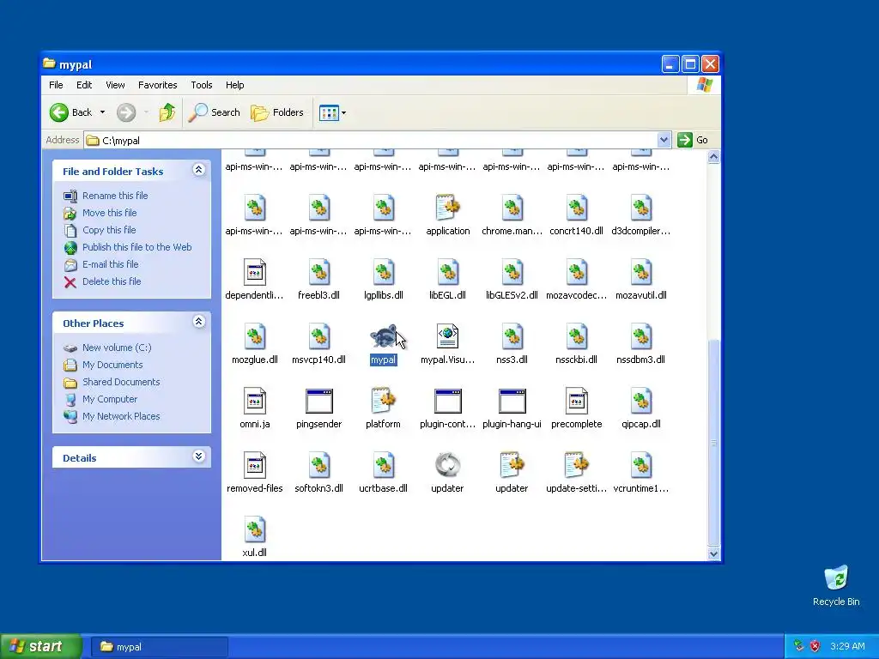Image resolution: width=879 pixels, height=659 pixels.
Task: Select the application settings file icon
Action: 447,208
